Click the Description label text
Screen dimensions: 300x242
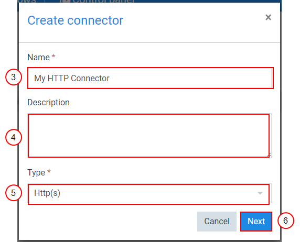tap(48, 103)
